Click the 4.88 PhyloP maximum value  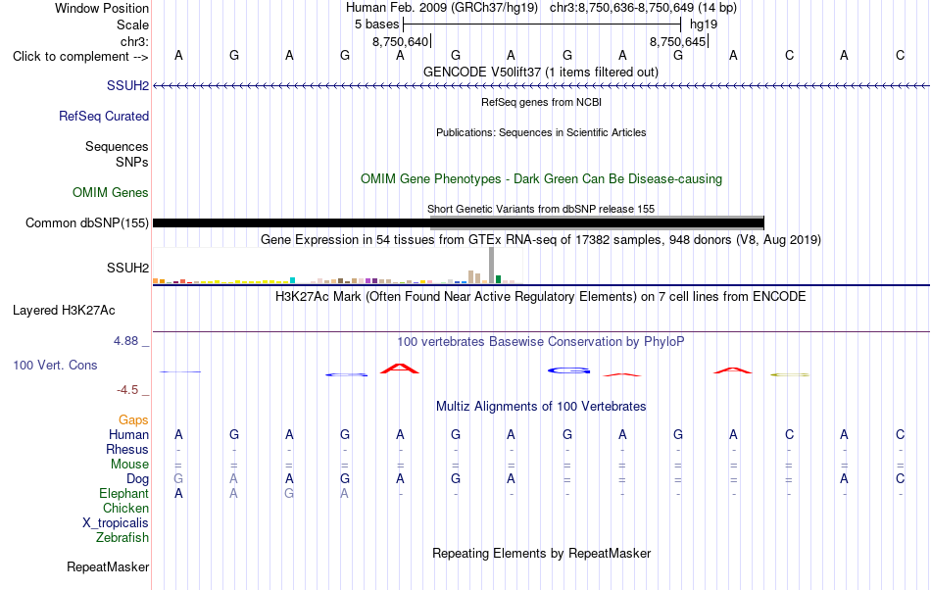point(125,341)
